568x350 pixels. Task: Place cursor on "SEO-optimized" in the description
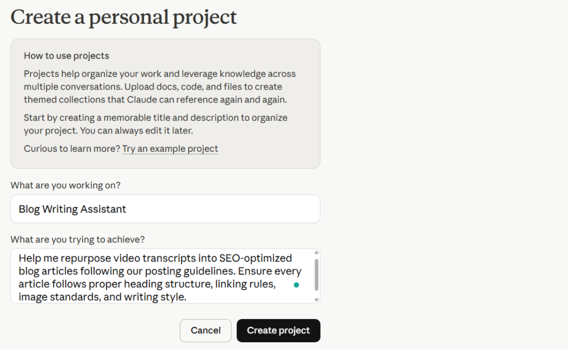click(255, 258)
